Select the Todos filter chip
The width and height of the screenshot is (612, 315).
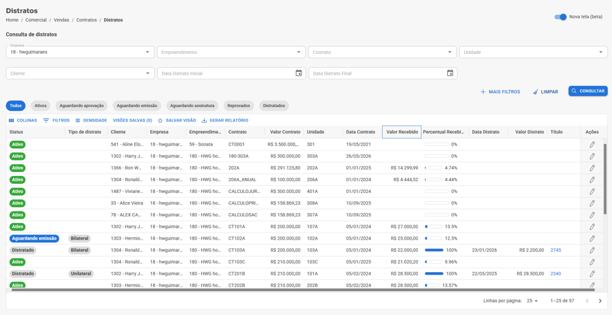(x=16, y=105)
